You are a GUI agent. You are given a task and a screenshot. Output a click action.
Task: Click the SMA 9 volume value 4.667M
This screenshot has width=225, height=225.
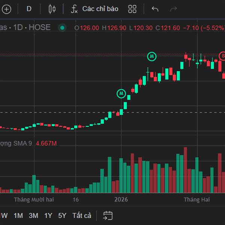tap(46, 144)
